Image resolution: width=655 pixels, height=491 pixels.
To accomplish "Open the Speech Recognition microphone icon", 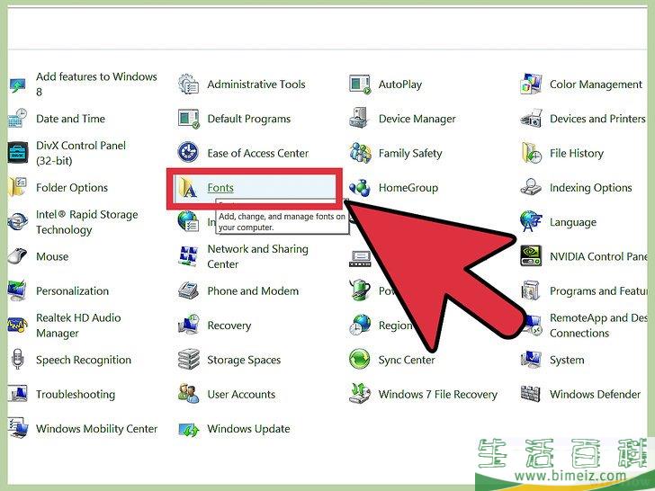I will click(x=17, y=360).
